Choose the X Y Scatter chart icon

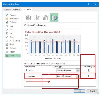(7, 41)
